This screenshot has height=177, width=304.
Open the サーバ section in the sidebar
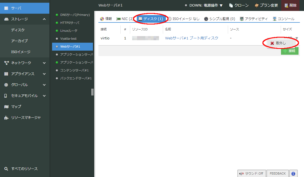[x=16, y=8]
